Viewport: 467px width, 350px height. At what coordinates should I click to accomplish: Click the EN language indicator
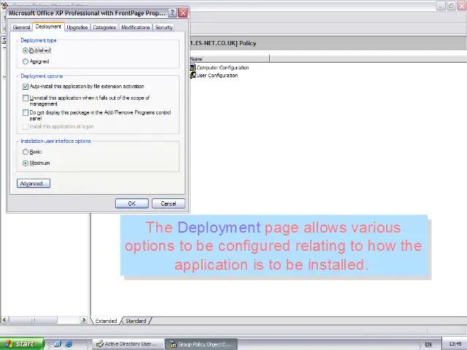point(428,344)
